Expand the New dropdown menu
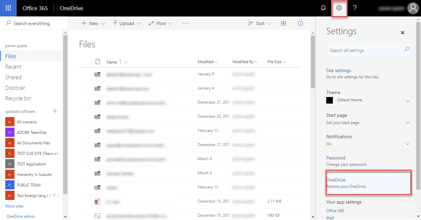The image size is (421, 220). [x=93, y=23]
